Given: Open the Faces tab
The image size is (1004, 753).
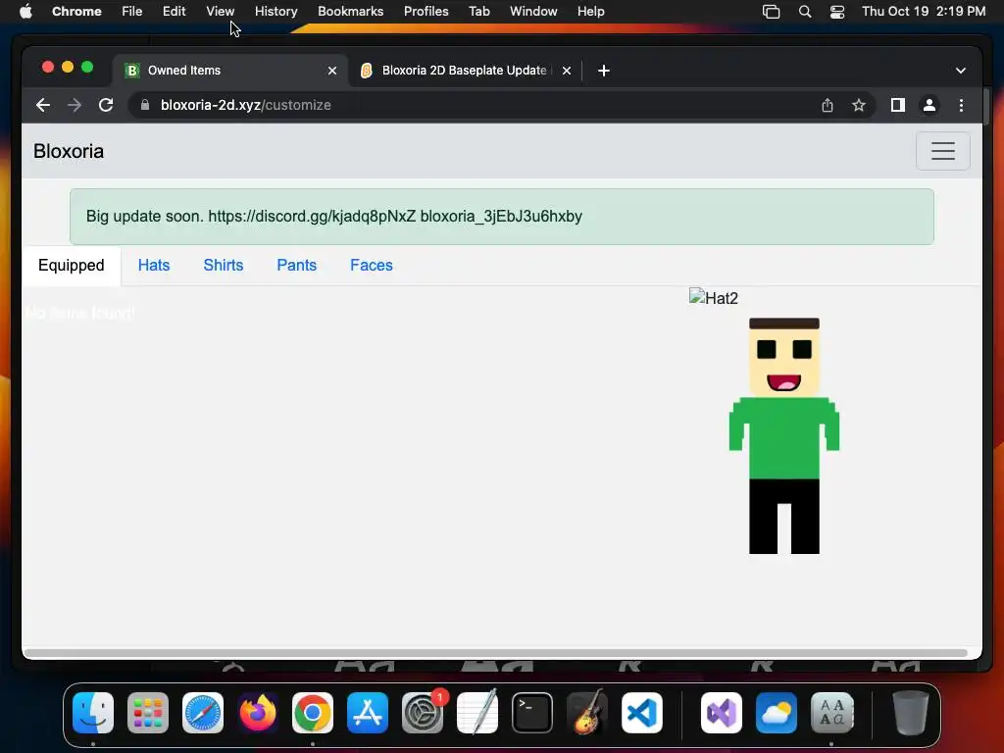Looking at the screenshot, I should coord(372,265).
